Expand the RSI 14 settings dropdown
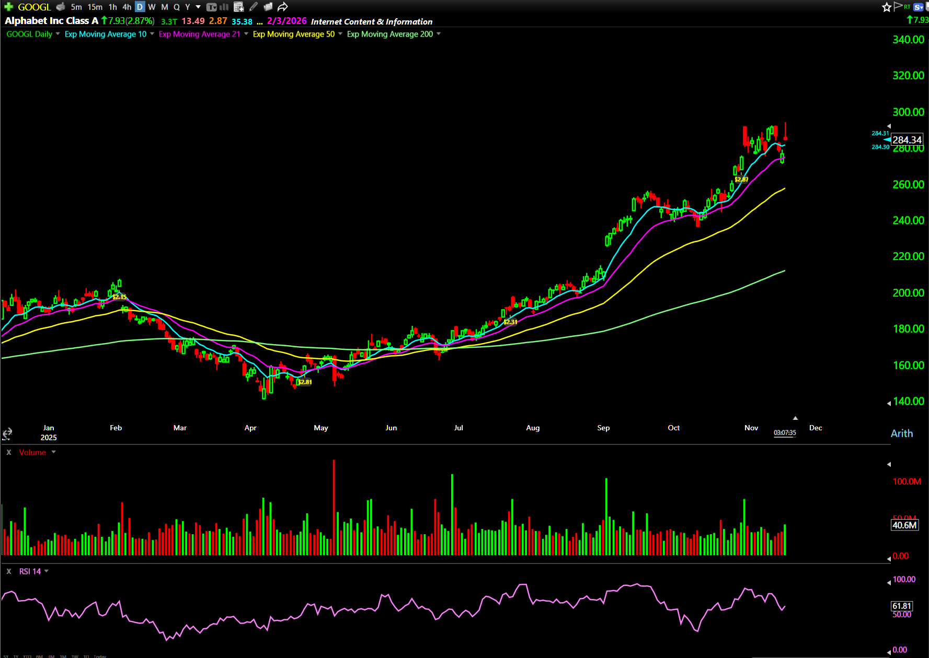 [47, 571]
